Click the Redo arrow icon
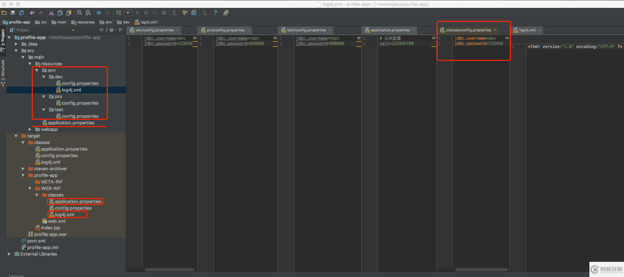Image resolution: width=624 pixels, height=277 pixels. 41,13
